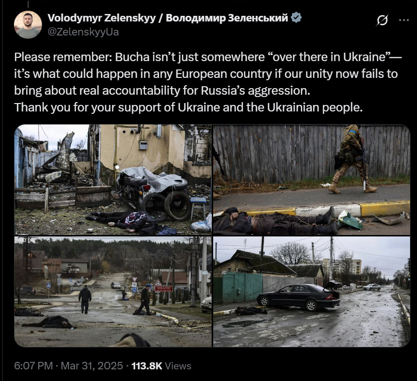417x381 pixels.
Task: Open the three-dot more options menu
Action: point(404,20)
